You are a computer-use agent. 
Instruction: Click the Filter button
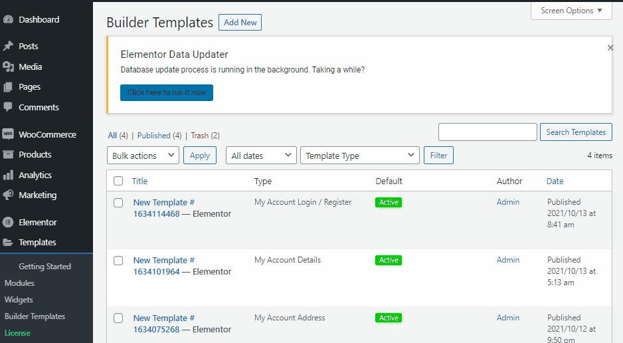(x=438, y=156)
